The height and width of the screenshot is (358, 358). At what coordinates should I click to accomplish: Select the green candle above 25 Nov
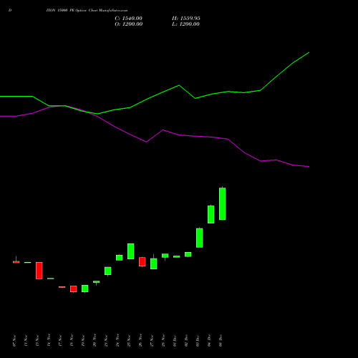click(131, 251)
